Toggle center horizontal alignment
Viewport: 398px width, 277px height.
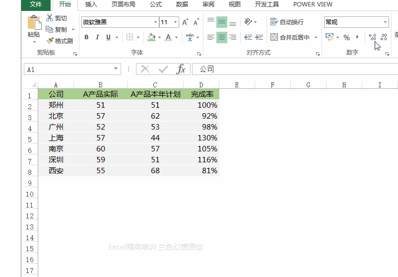(x=222, y=37)
